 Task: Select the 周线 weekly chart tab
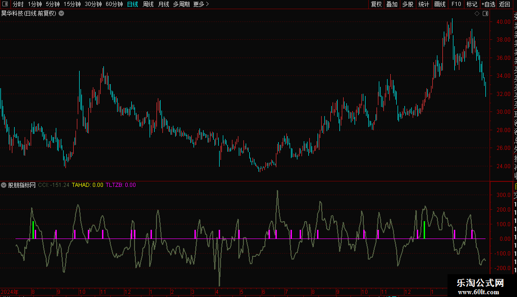click(x=148, y=4)
